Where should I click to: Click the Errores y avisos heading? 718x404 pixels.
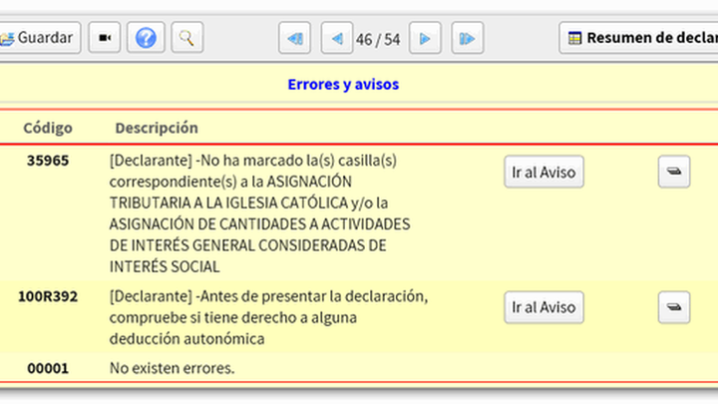[x=343, y=84]
